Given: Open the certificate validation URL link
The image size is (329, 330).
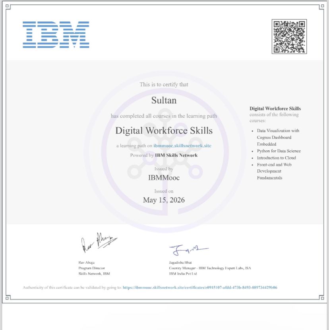Looking at the screenshot, I should (200, 287).
